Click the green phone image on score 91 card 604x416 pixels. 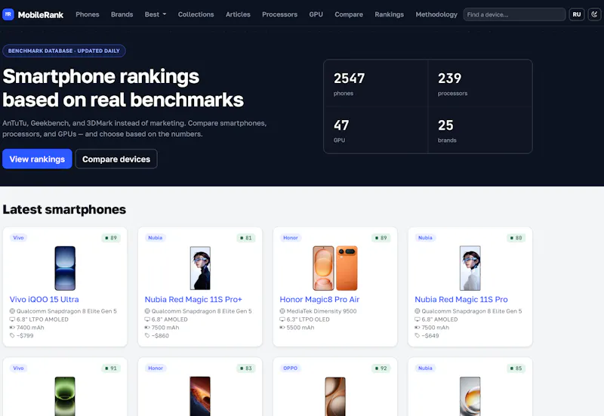tap(65, 396)
